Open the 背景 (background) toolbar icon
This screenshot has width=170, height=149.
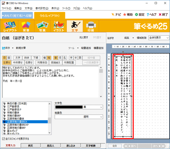click(x=26, y=26)
